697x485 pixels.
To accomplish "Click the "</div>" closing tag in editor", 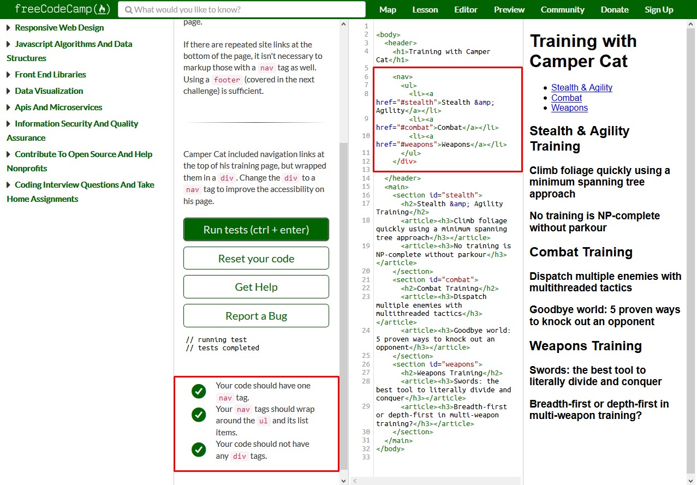I will tap(404, 161).
